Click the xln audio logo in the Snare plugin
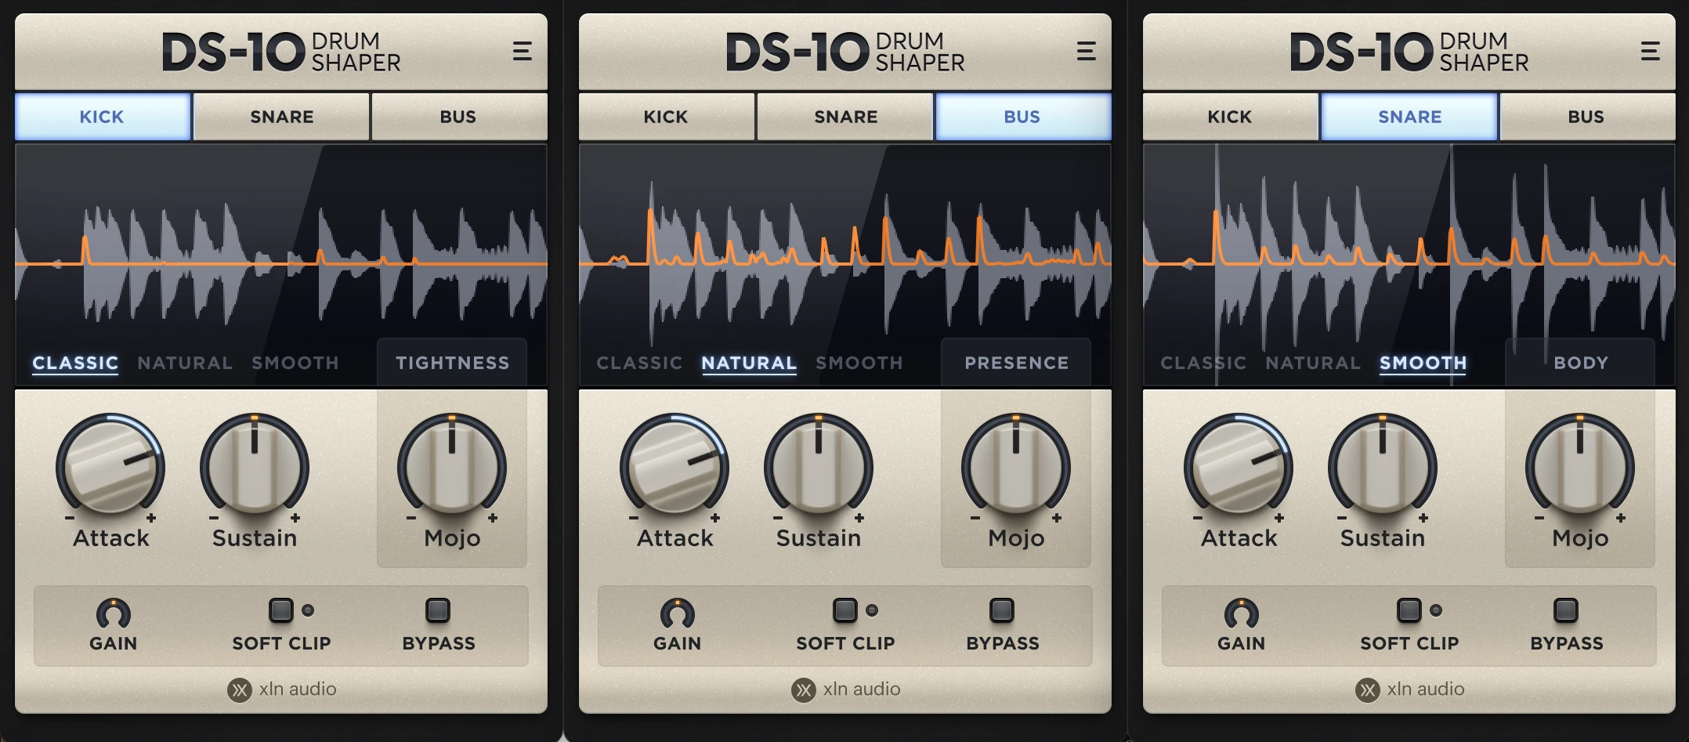The width and height of the screenshot is (1689, 742). click(x=1410, y=690)
